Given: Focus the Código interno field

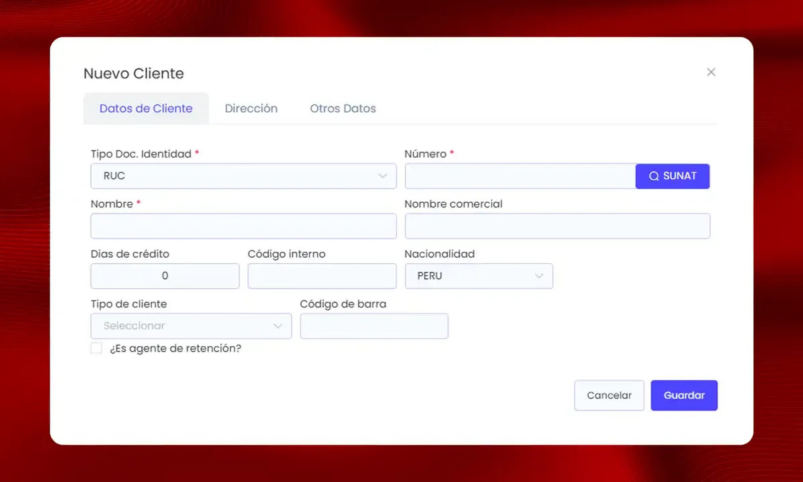Looking at the screenshot, I should (322, 276).
